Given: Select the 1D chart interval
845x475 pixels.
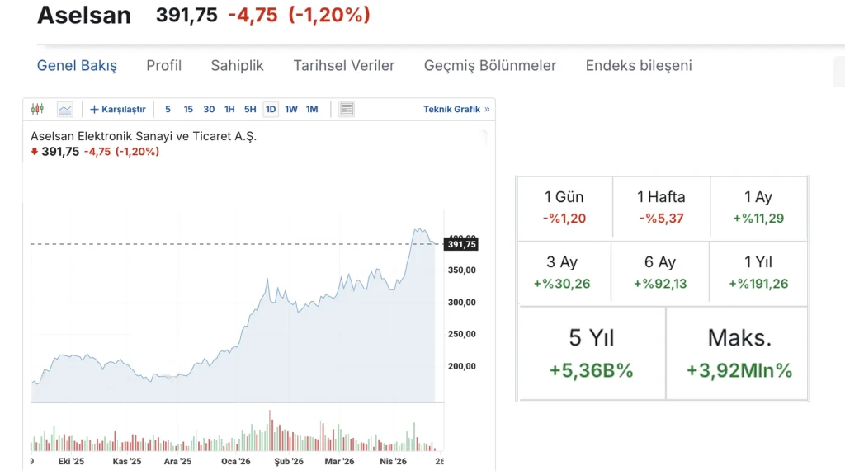Looking at the screenshot, I should coord(271,109).
